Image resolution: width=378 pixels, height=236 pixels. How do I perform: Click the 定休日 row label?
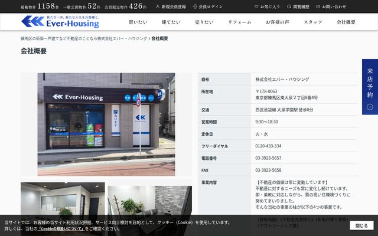pos(207,134)
